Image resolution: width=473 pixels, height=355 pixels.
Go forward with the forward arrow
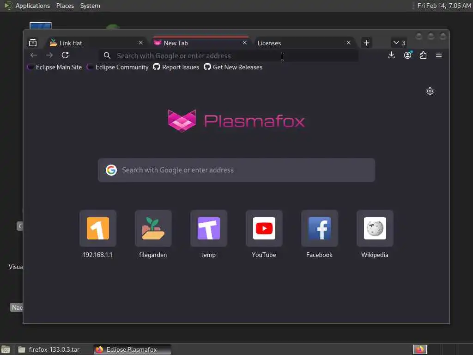49,55
